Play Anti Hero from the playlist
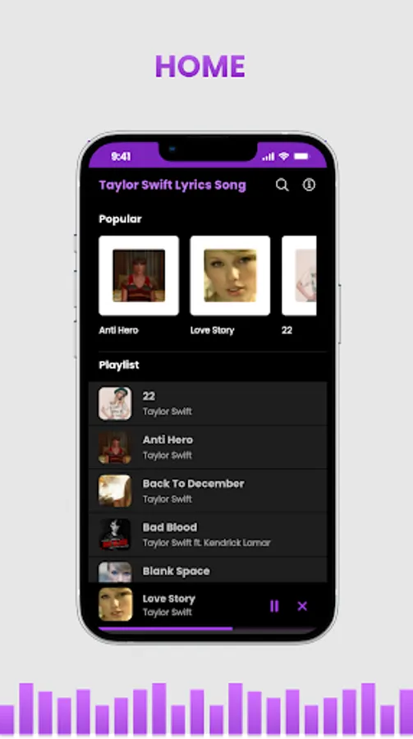Image resolution: width=413 pixels, height=739 pixels. (x=208, y=448)
